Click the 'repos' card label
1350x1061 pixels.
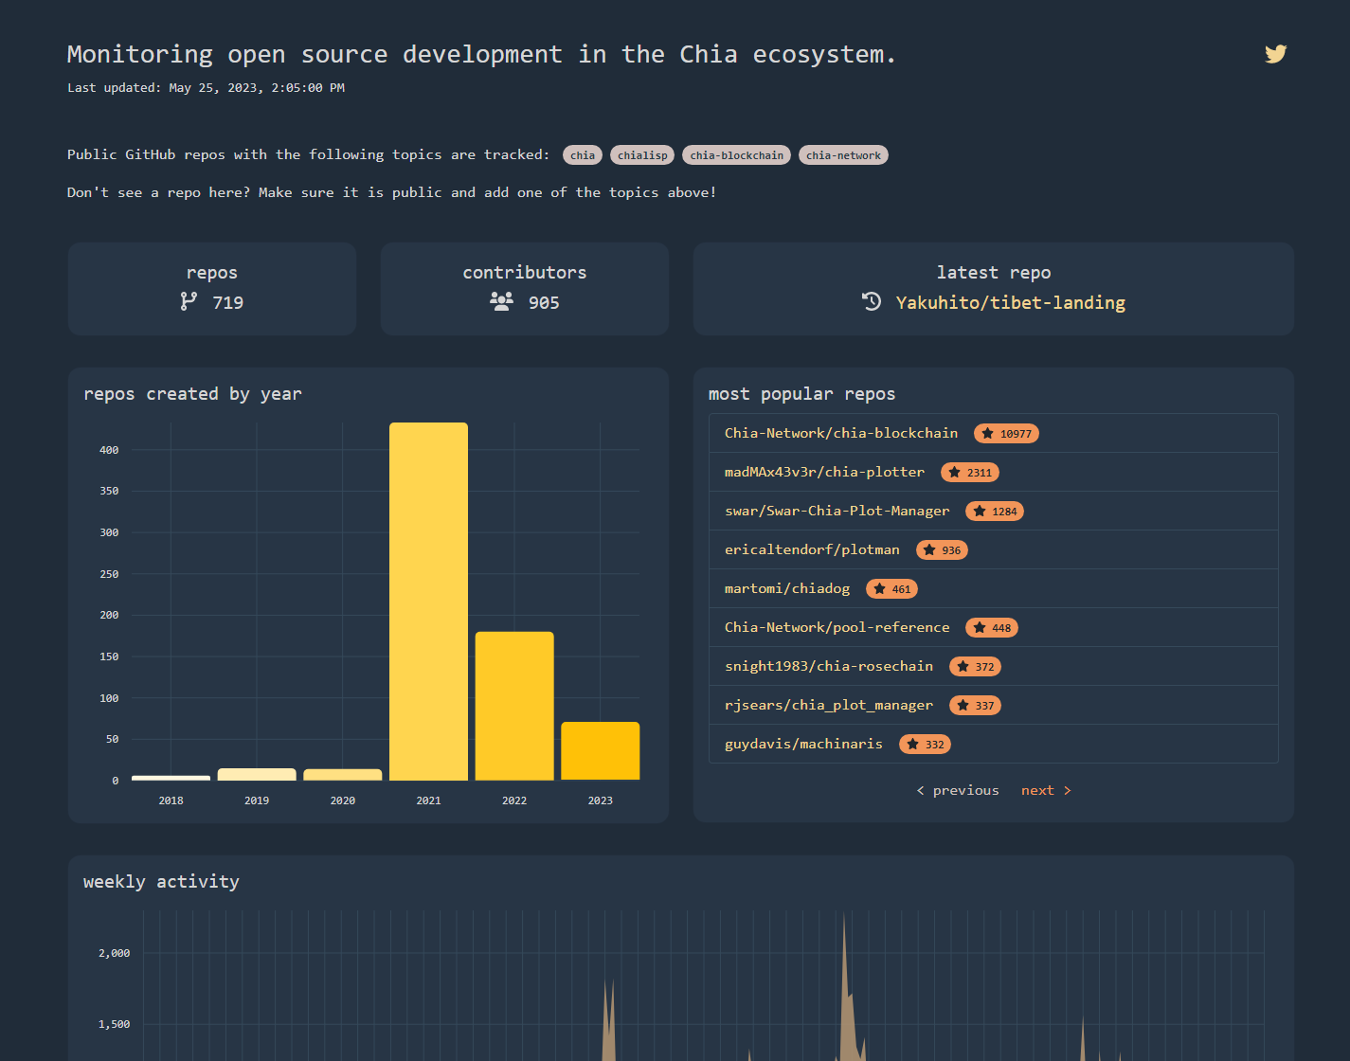point(212,273)
